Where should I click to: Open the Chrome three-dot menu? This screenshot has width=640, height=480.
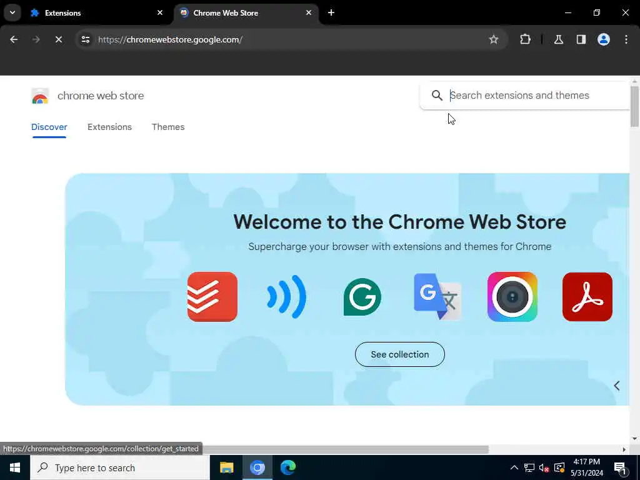click(x=626, y=39)
